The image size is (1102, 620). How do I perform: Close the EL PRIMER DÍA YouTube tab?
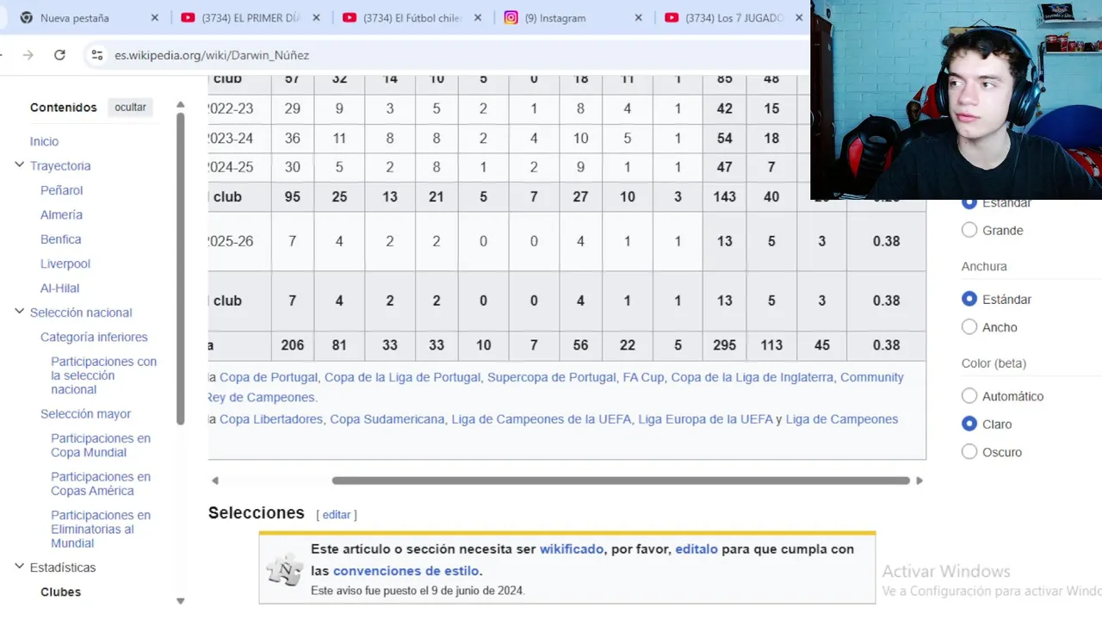316,17
